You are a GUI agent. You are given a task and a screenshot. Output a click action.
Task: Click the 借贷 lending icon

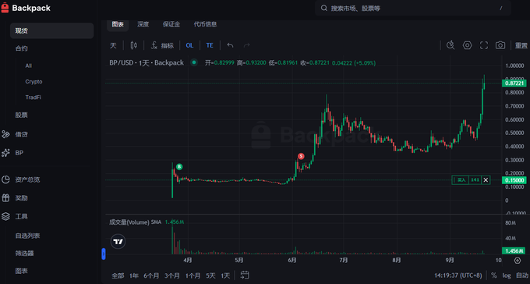(5, 134)
